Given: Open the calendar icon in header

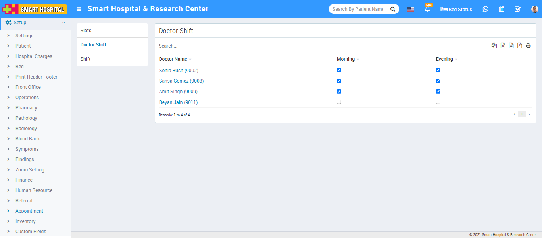Looking at the screenshot, I should pyautogui.click(x=502, y=9).
